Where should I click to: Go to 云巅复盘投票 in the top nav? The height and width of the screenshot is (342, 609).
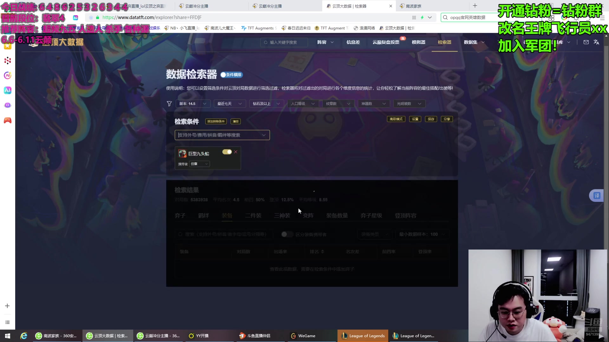tap(386, 42)
